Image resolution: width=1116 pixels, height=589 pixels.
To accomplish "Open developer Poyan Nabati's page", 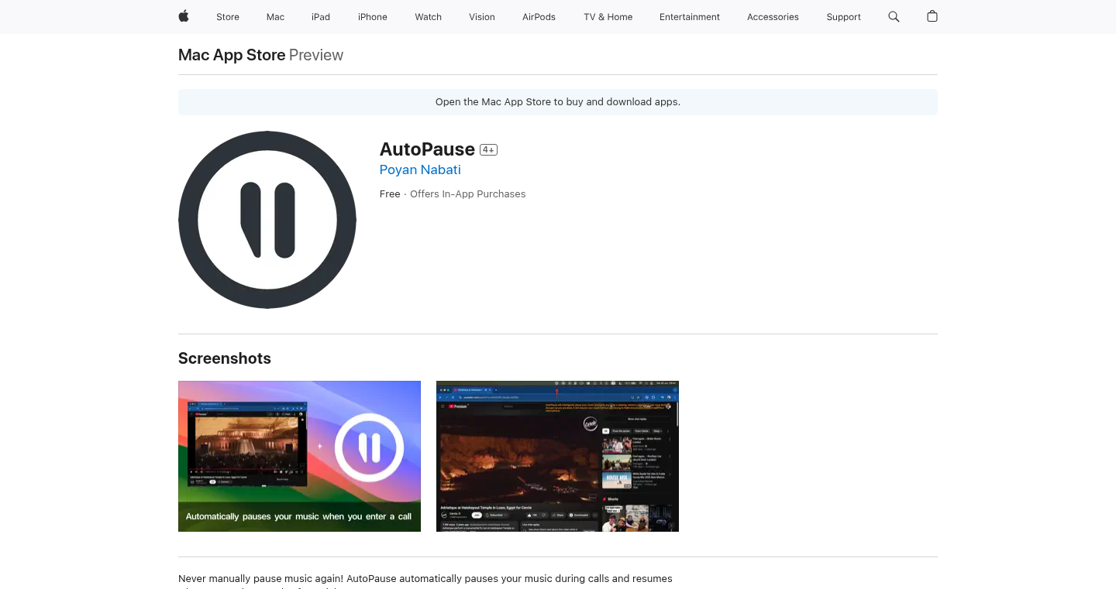I will tap(420, 170).
